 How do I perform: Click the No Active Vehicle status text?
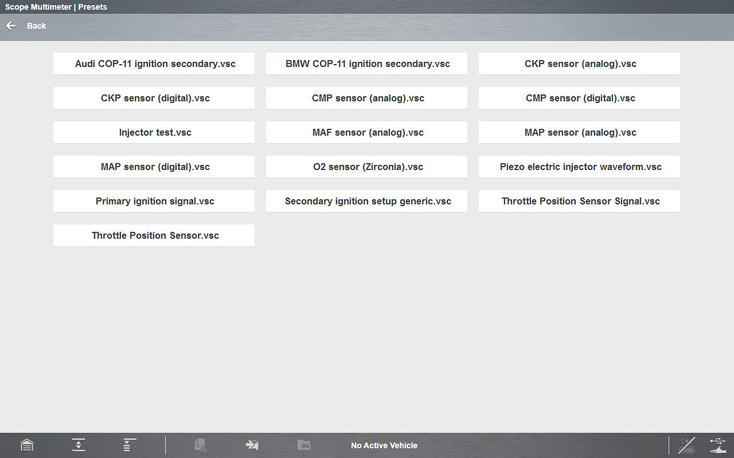point(384,446)
